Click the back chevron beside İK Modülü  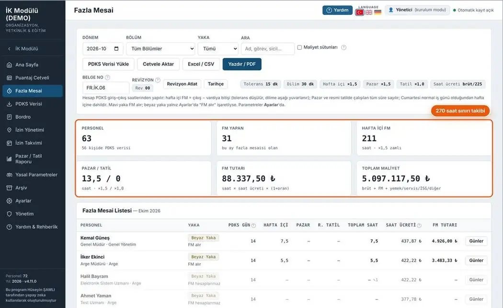point(9,49)
